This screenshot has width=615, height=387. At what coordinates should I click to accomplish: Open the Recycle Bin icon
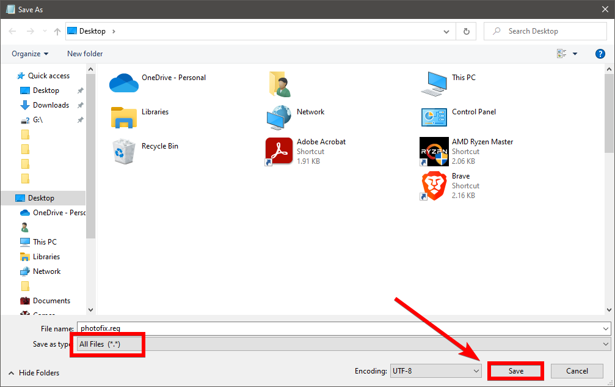(x=124, y=151)
